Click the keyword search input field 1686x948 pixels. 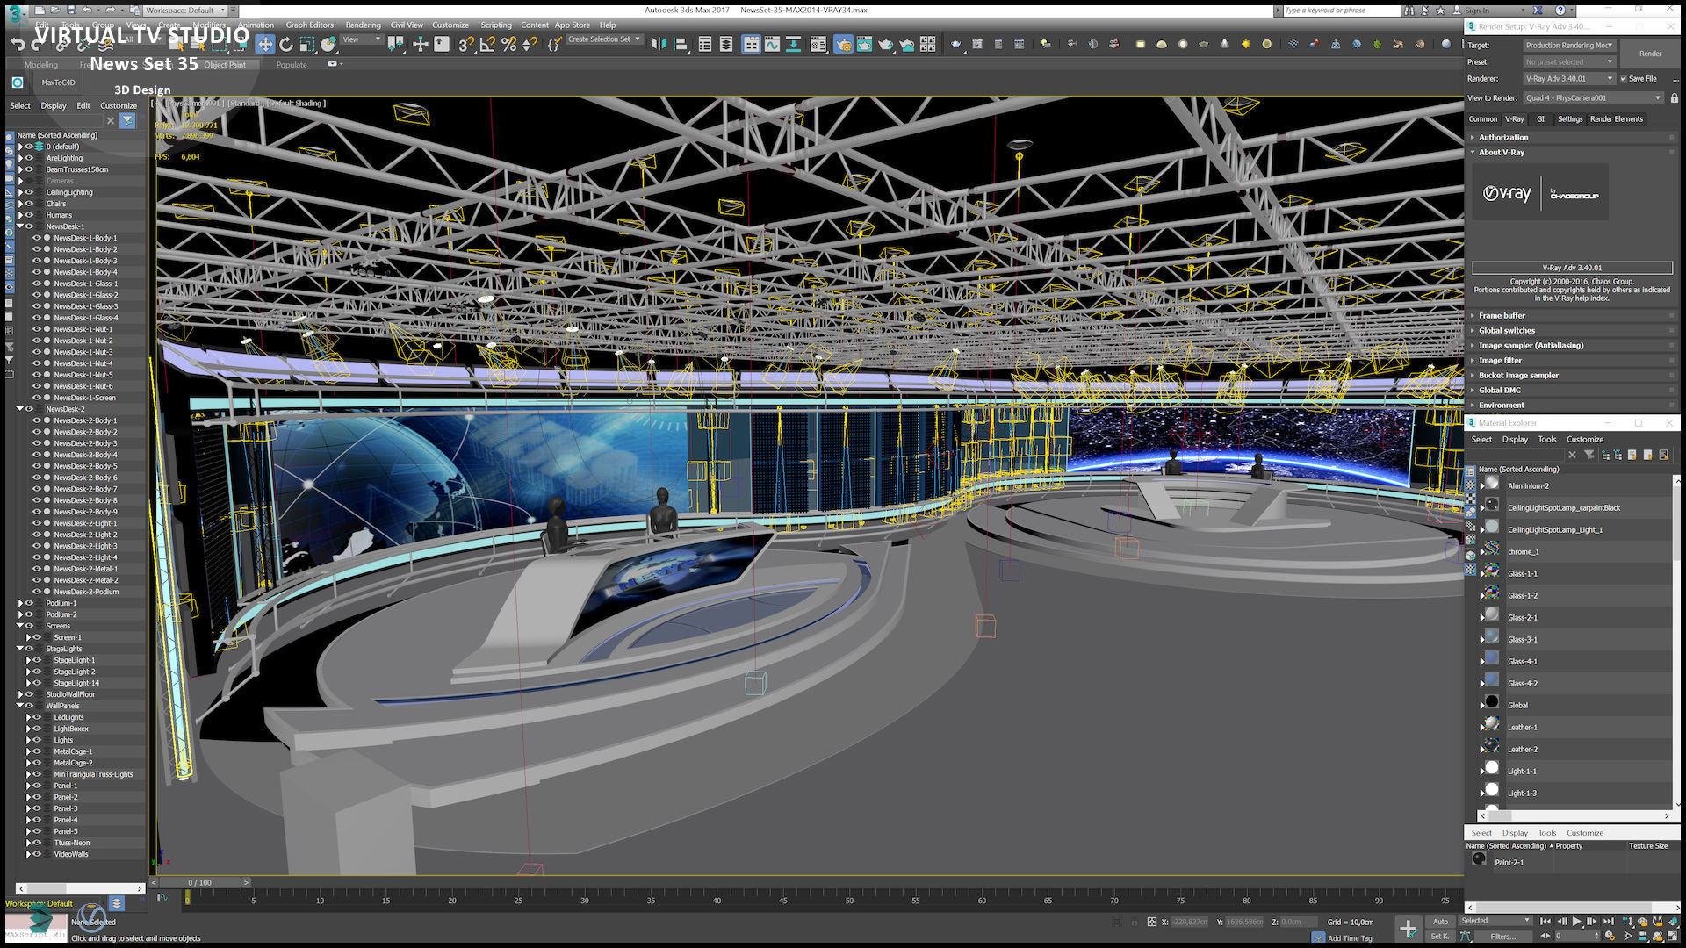point(1340,11)
